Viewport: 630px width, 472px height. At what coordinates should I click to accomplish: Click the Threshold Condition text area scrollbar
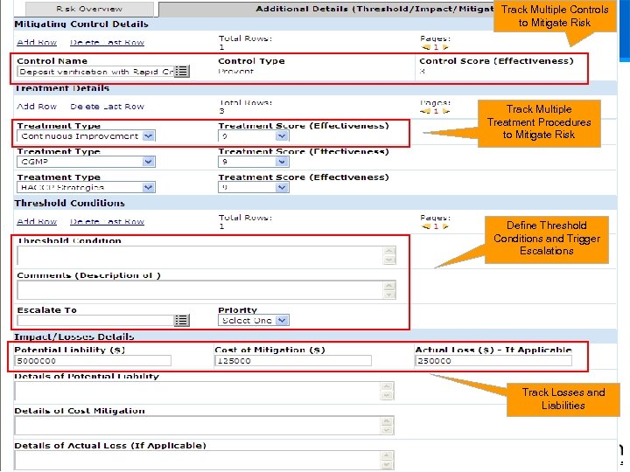[x=389, y=255]
